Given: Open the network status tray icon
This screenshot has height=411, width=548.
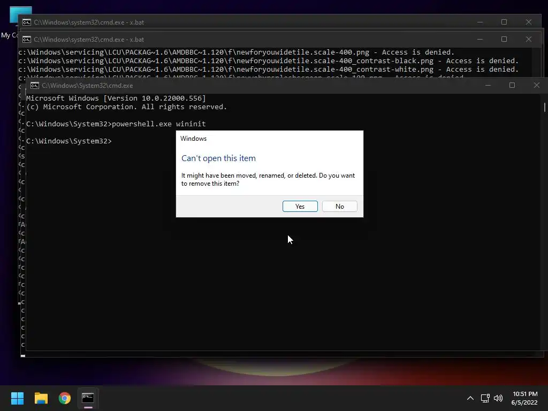Looking at the screenshot, I should (485, 398).
